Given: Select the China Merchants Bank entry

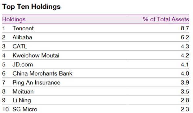Looking at the screenshot, I should 42,74.
